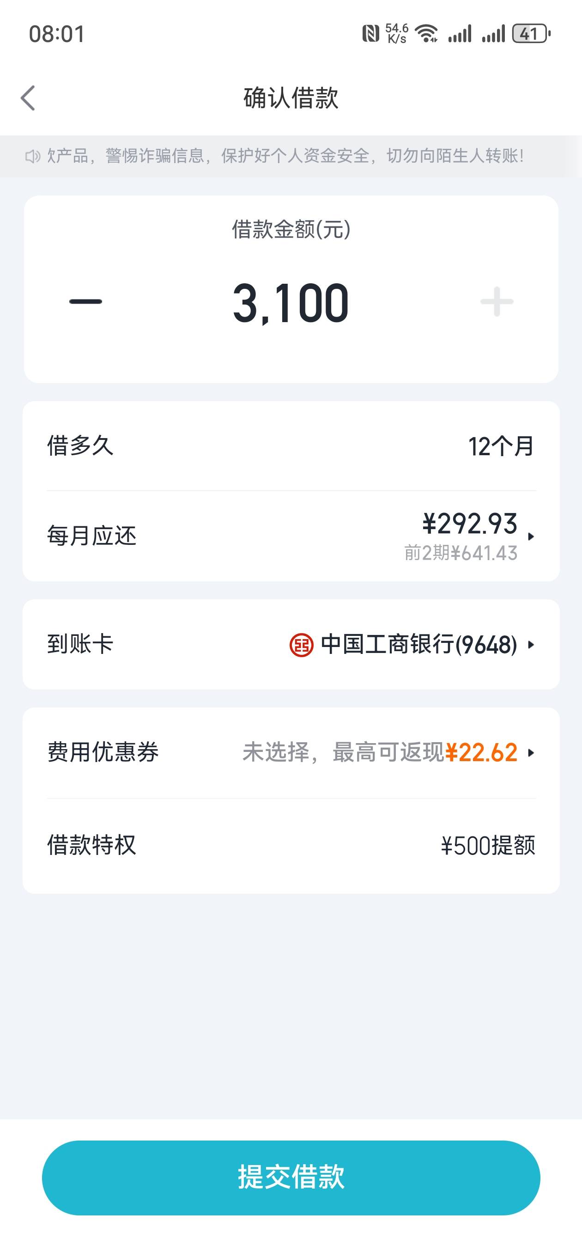Tap NFC icon in status bar
Screen dimensions: 582x1257
(370, 34)
